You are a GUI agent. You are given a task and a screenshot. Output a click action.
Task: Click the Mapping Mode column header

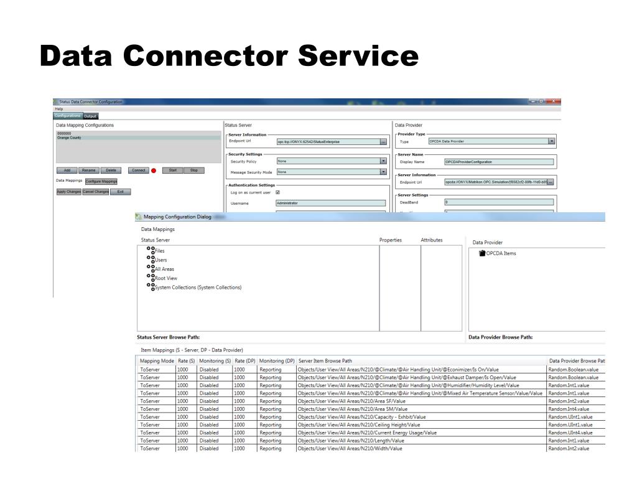pyautogui.click(x=157, y=360)
